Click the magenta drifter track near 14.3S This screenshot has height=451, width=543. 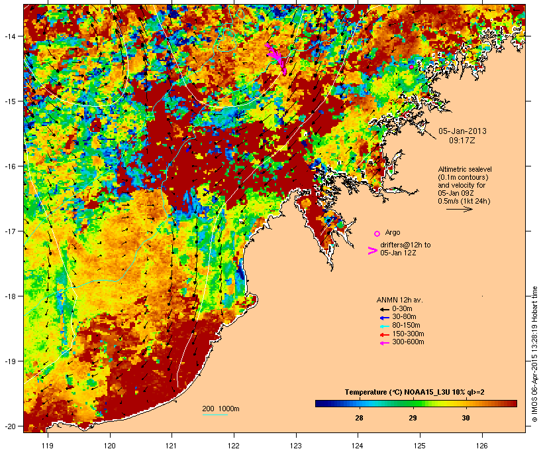pos(276,57)
